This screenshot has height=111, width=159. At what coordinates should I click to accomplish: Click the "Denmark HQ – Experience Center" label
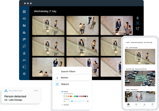[136, 69]
